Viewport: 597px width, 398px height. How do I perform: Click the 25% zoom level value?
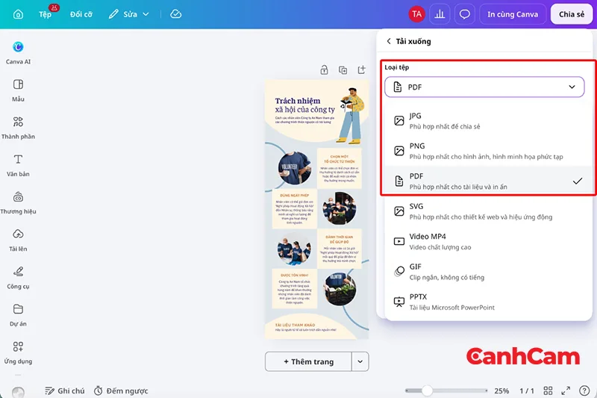click(501, 391)
